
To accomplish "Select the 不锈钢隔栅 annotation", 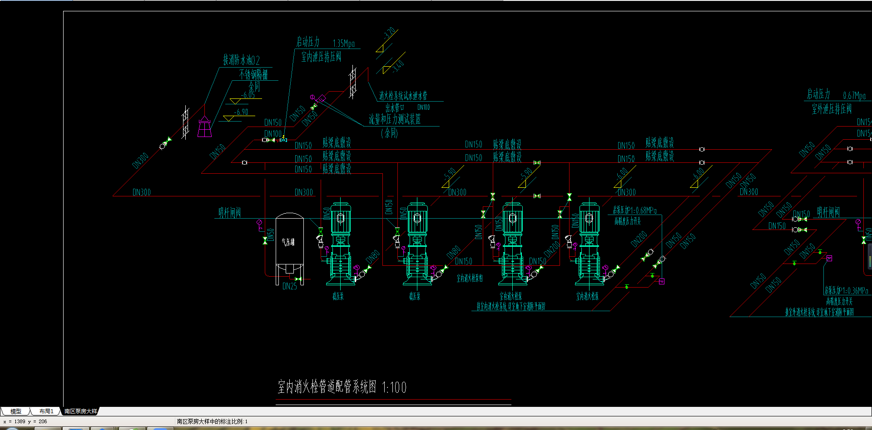I will point(253,74).
